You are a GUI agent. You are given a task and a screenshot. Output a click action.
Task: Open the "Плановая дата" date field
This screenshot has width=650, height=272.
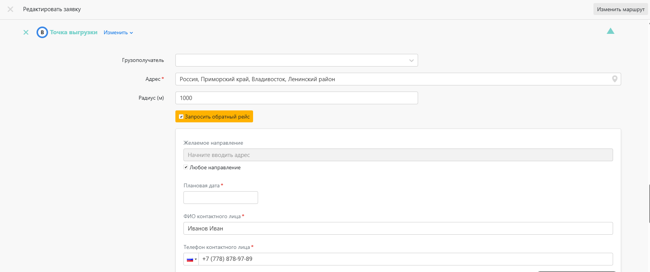[220, 198]
